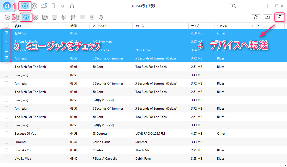Select the Music Videos icon

click(45, 17)
